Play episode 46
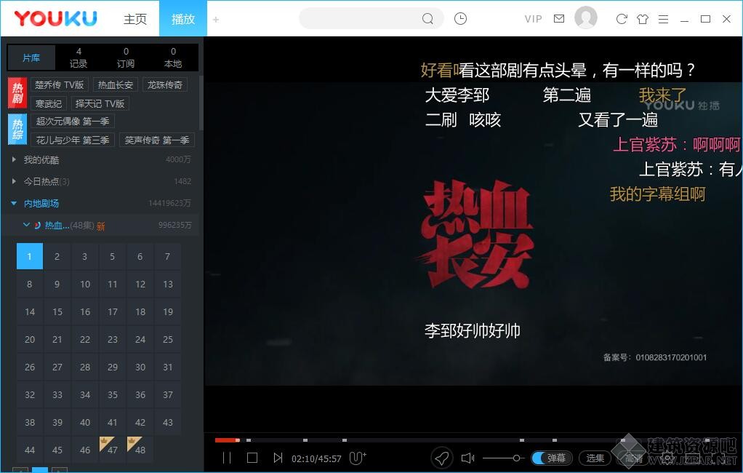 [85, 450]
